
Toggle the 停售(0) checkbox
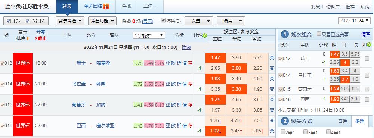pyautogui.click(x=163, y=21)
